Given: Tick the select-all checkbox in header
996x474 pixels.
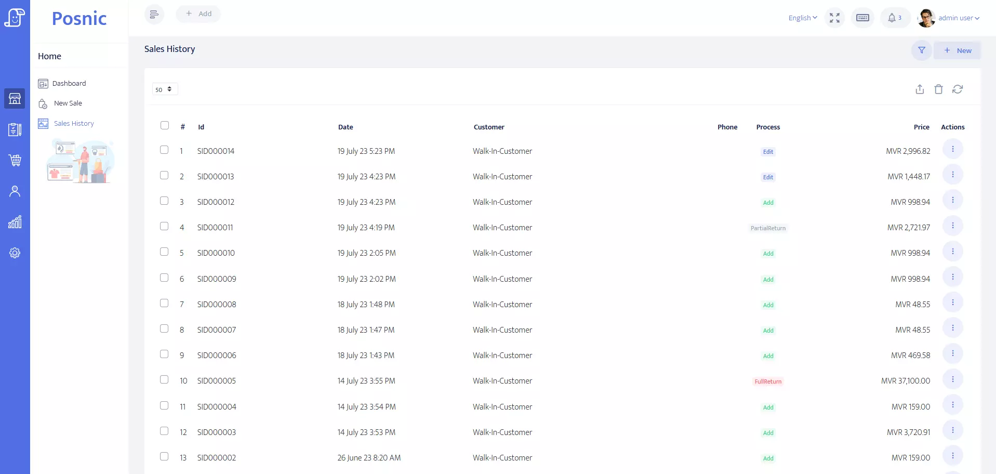Looking at the screenshot, I should pyautogui.click(x=165, y=125).
